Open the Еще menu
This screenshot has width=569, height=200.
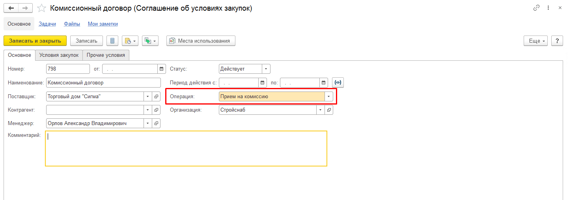(x=535, y=41)
